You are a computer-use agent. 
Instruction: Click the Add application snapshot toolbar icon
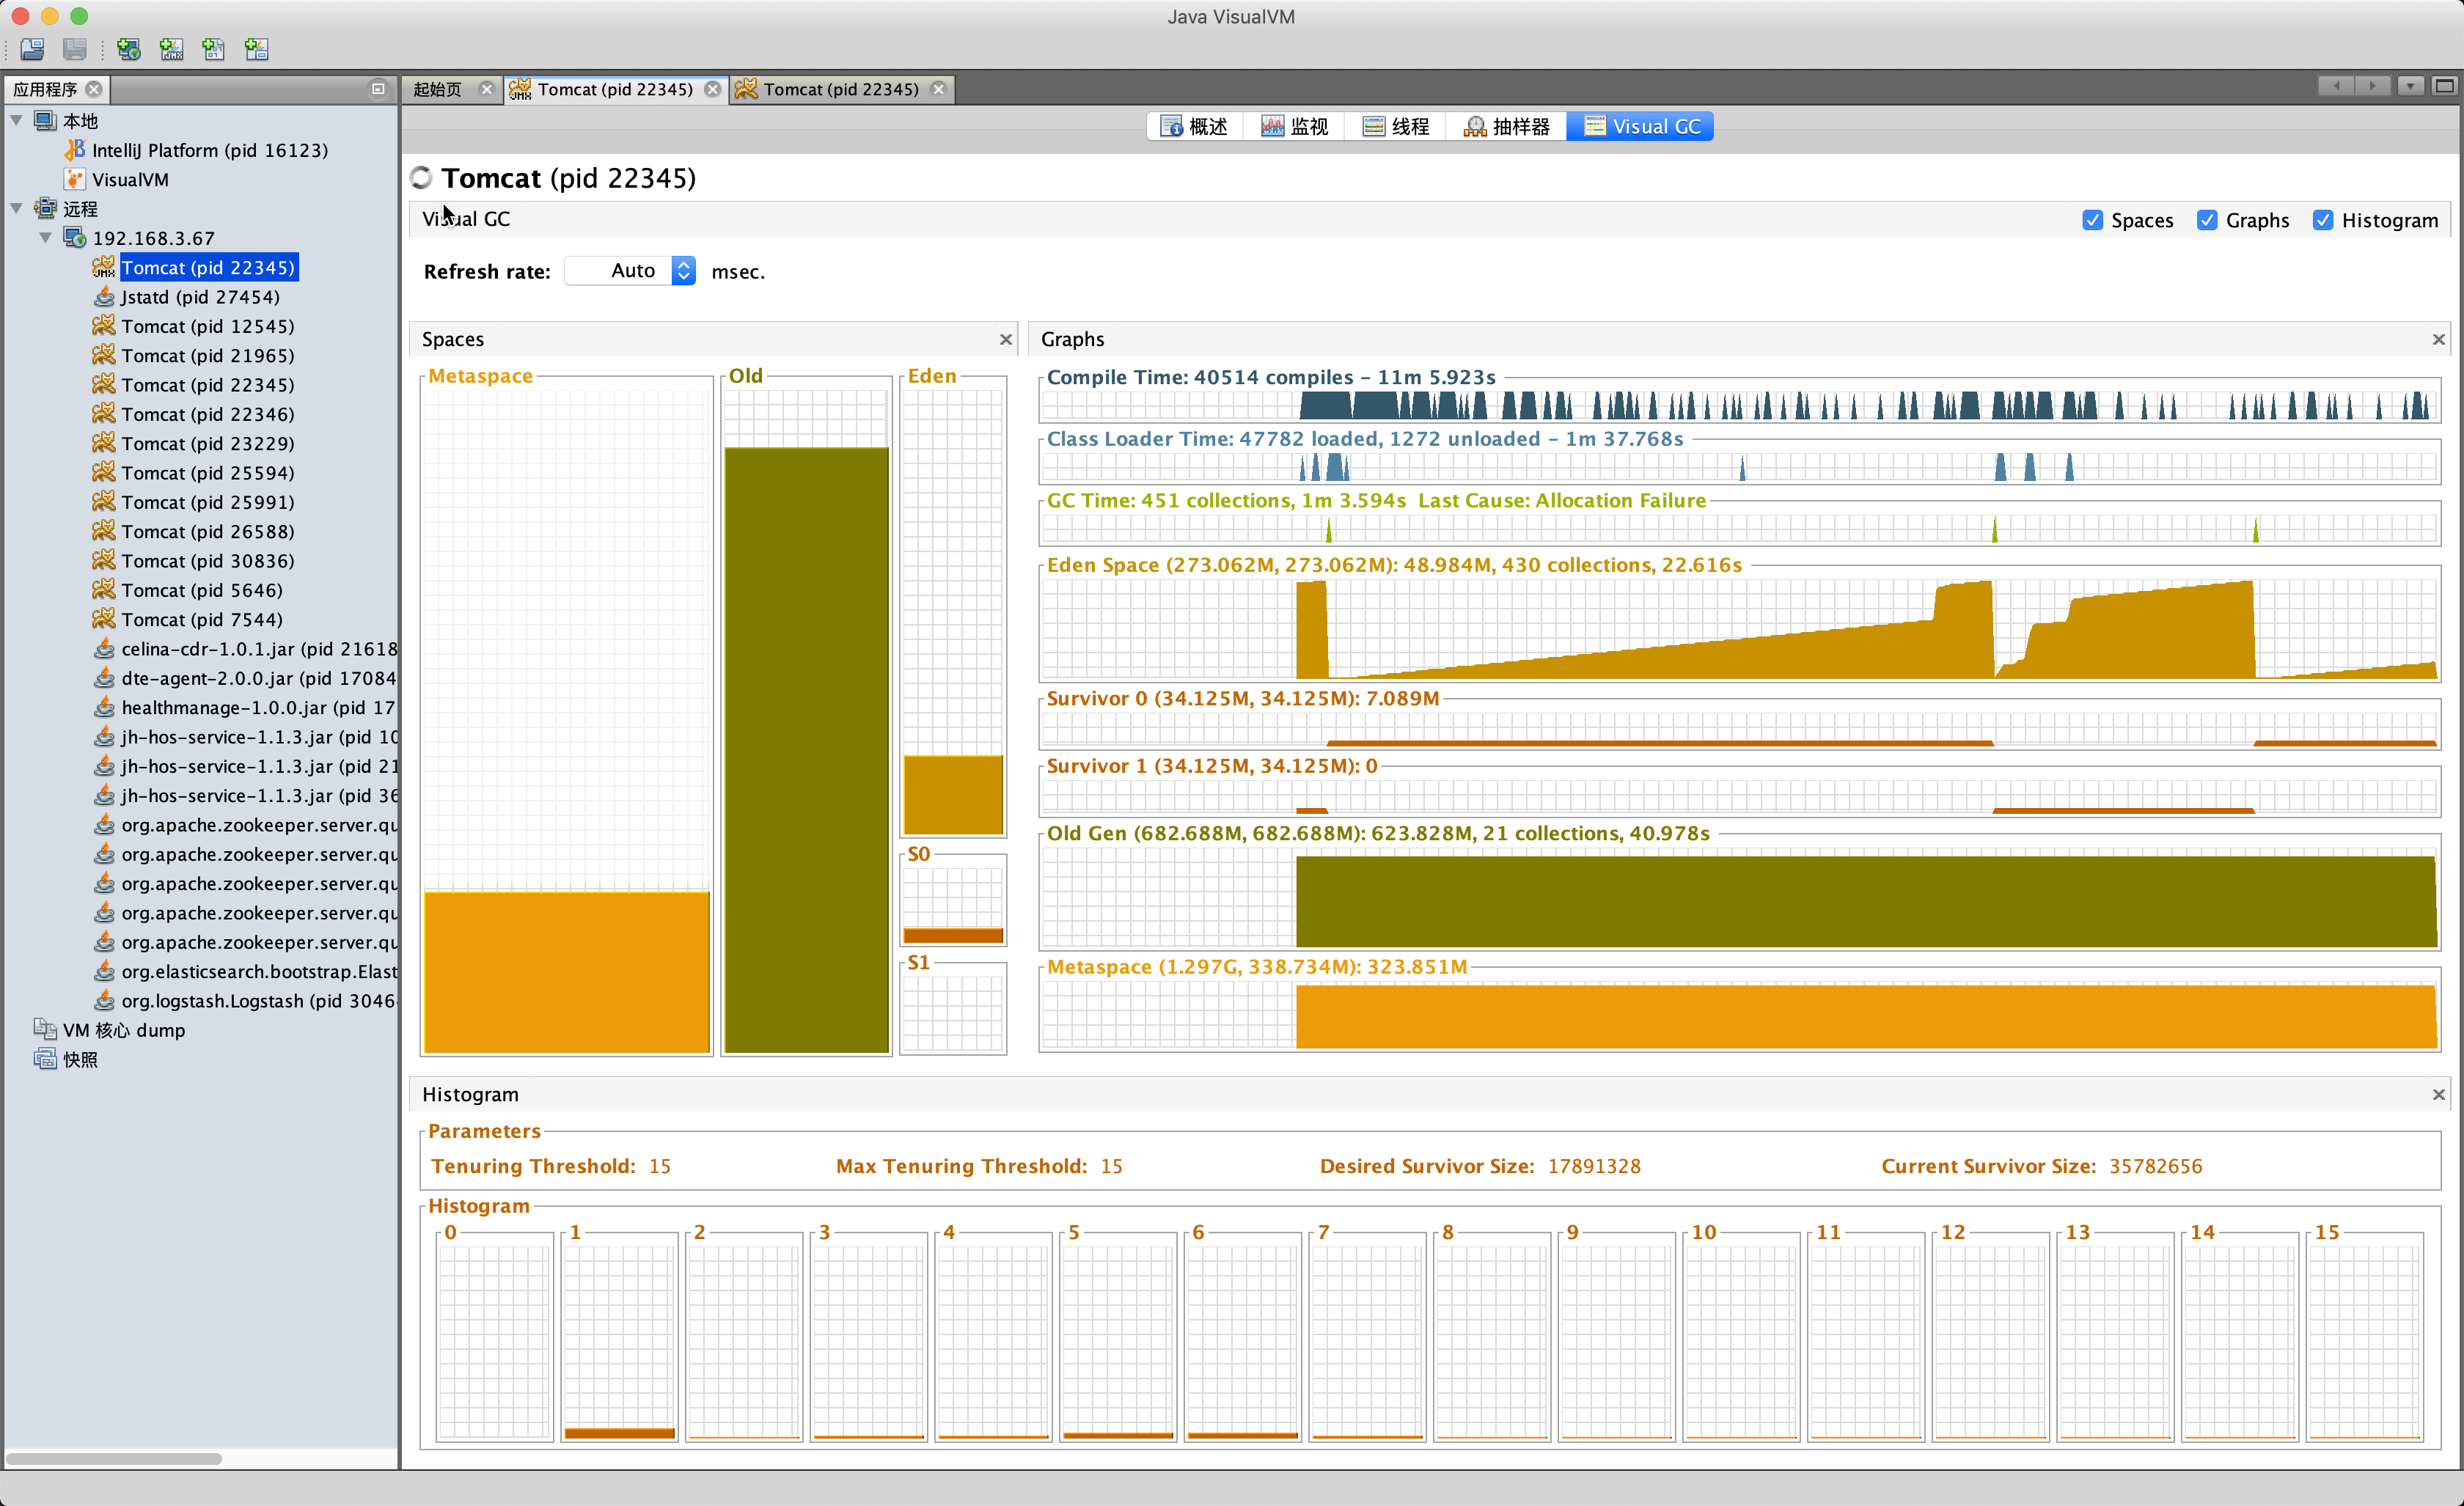click(x=256, y=48)
